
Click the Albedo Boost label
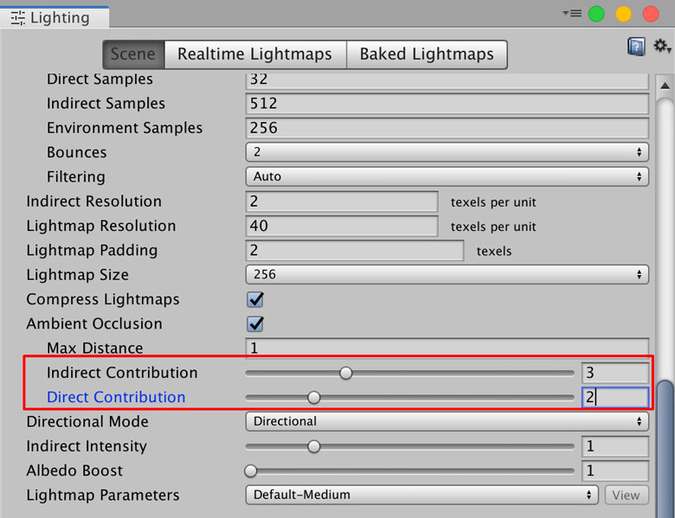(74, 470)
